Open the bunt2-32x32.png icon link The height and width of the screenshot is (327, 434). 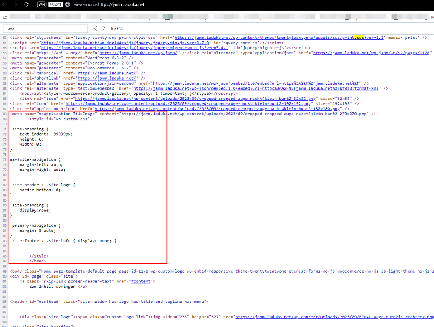click(x=195, y=99)
